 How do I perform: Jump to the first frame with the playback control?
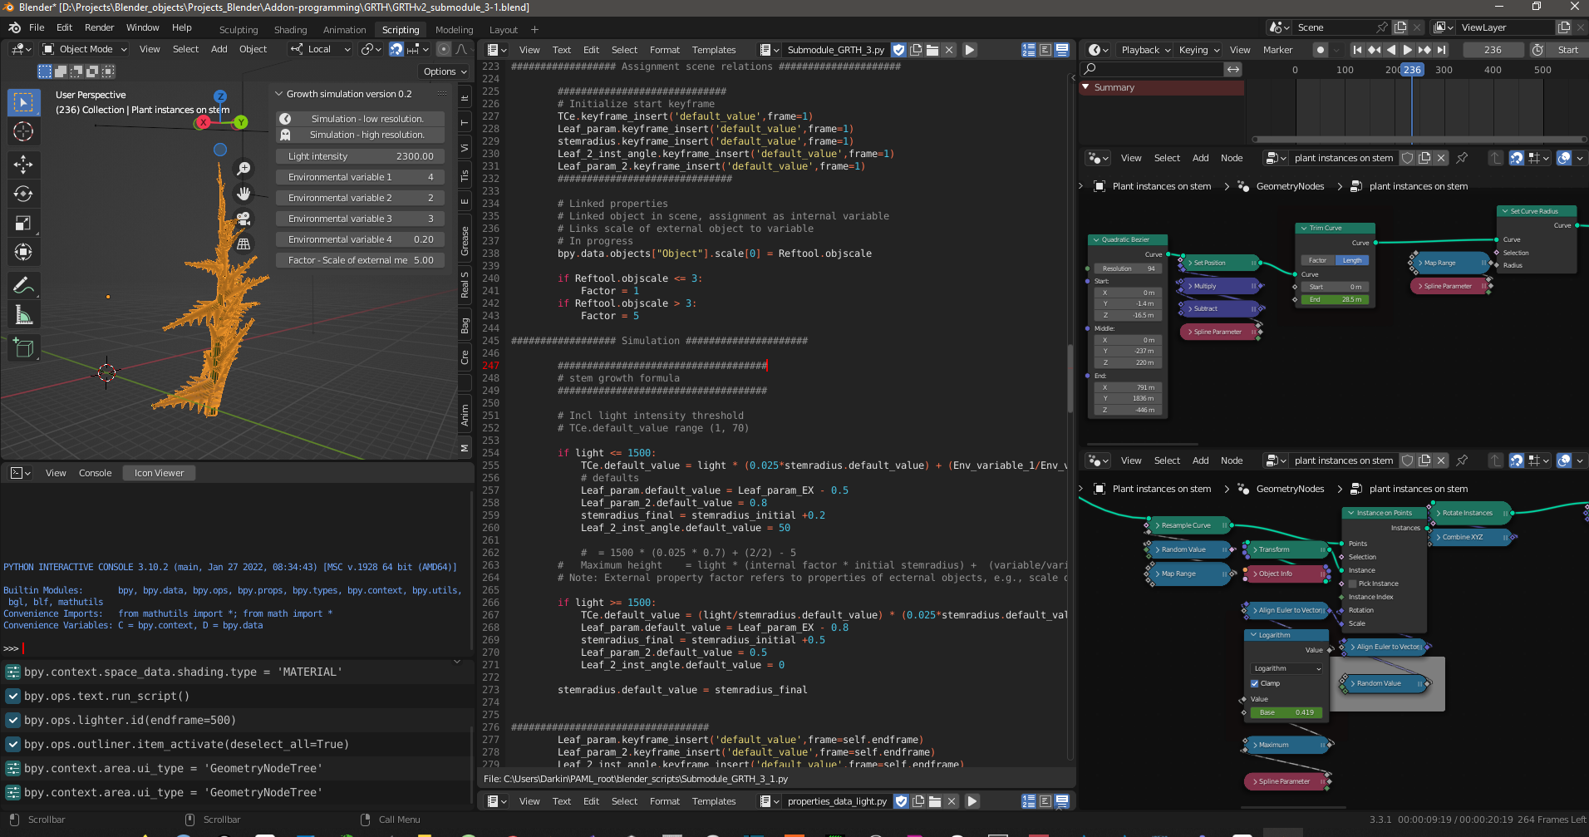pyautogui.click(x=1357, y=50)
